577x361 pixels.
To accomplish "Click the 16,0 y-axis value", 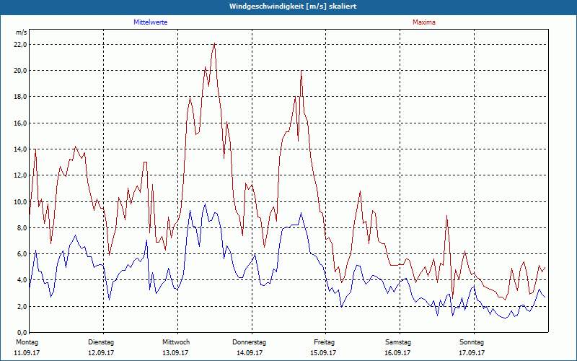I will click(x=22, y=123).
